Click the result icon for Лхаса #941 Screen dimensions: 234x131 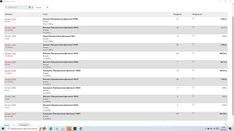[193, 36]
